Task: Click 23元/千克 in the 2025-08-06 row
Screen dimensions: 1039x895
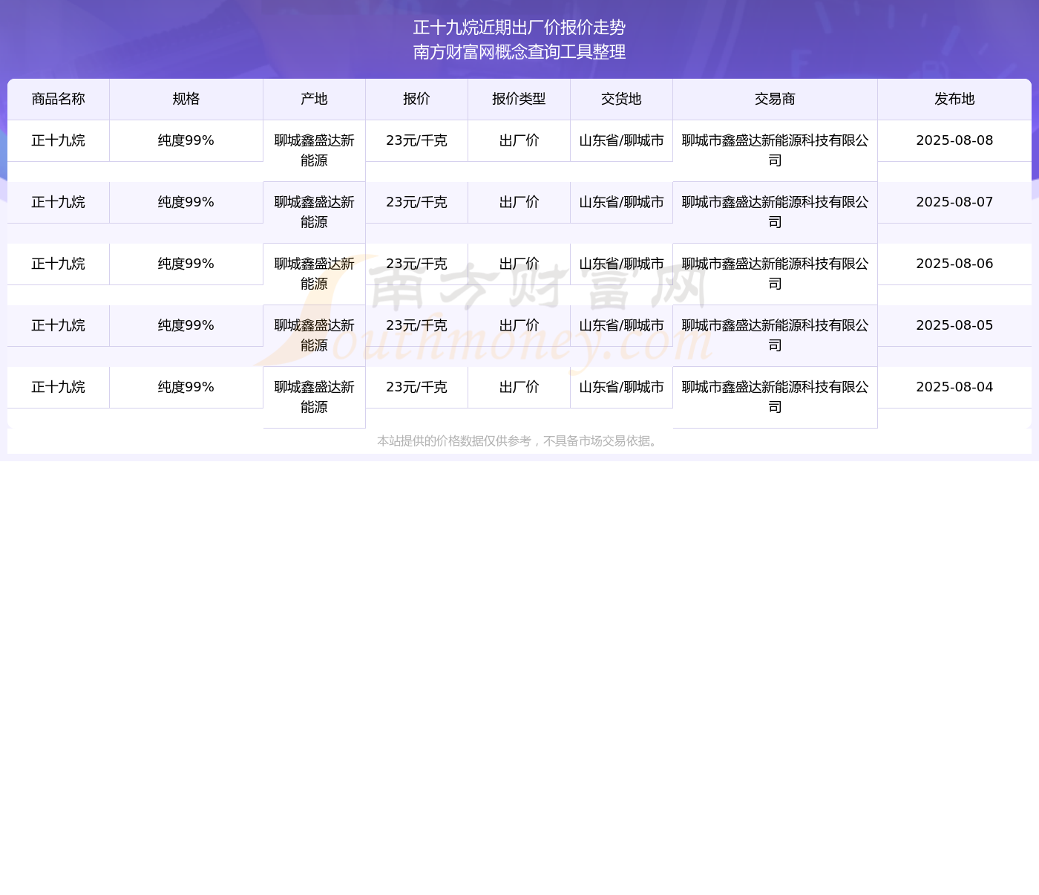Action: click(417, 264)
